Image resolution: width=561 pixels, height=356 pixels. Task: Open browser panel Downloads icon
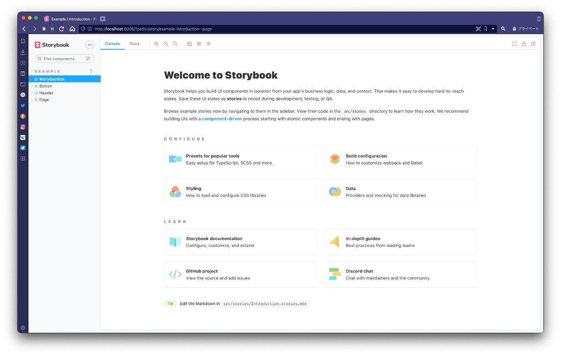point(23,52)
